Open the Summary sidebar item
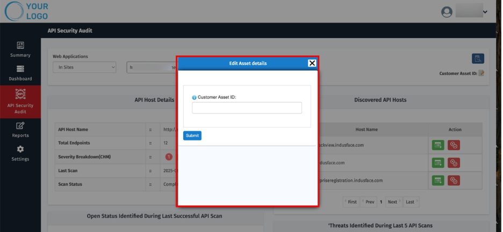 (20, 50)
